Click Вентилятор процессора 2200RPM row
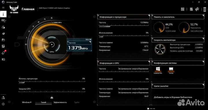Image resolution: width=208 pixels, height=110 pixels. tap(186, 45)
